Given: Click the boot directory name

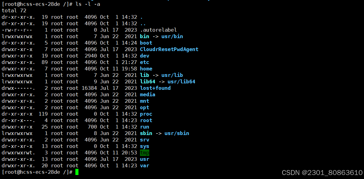Looking at the screenshot, I should tap(146, 43).
